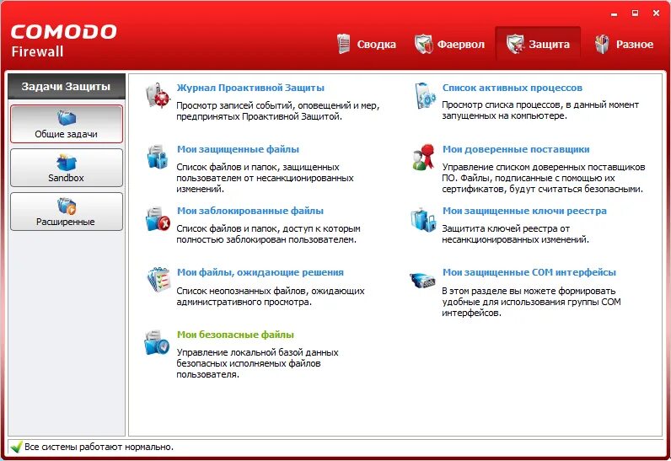Click the trusted vendors ribbon icon
The width and height of the screenshot is (671, 461).
pyautogui.click(x=423, y=158)
